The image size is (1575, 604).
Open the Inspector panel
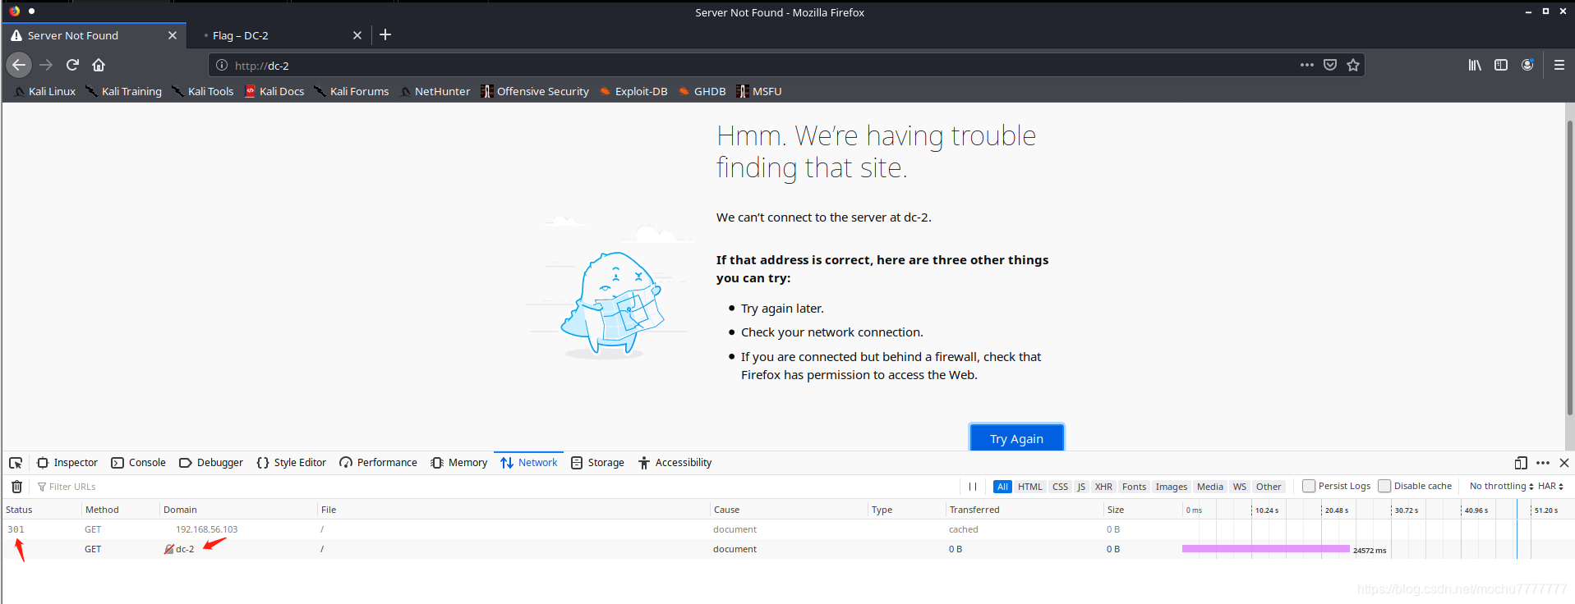click(67, 463)
